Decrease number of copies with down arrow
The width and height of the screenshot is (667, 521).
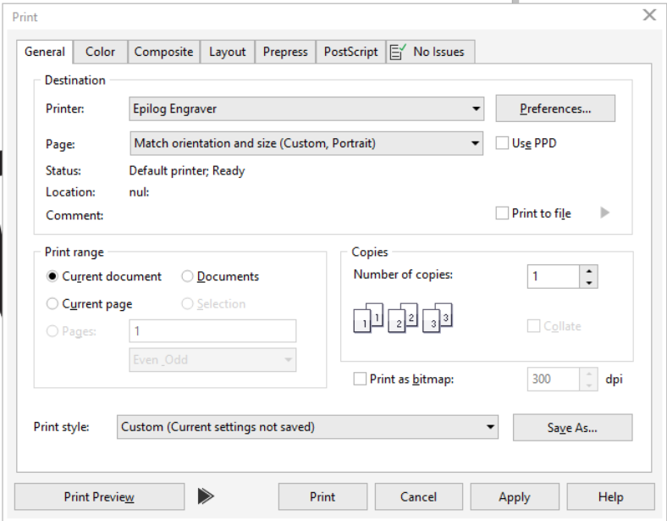coord(590,282)
